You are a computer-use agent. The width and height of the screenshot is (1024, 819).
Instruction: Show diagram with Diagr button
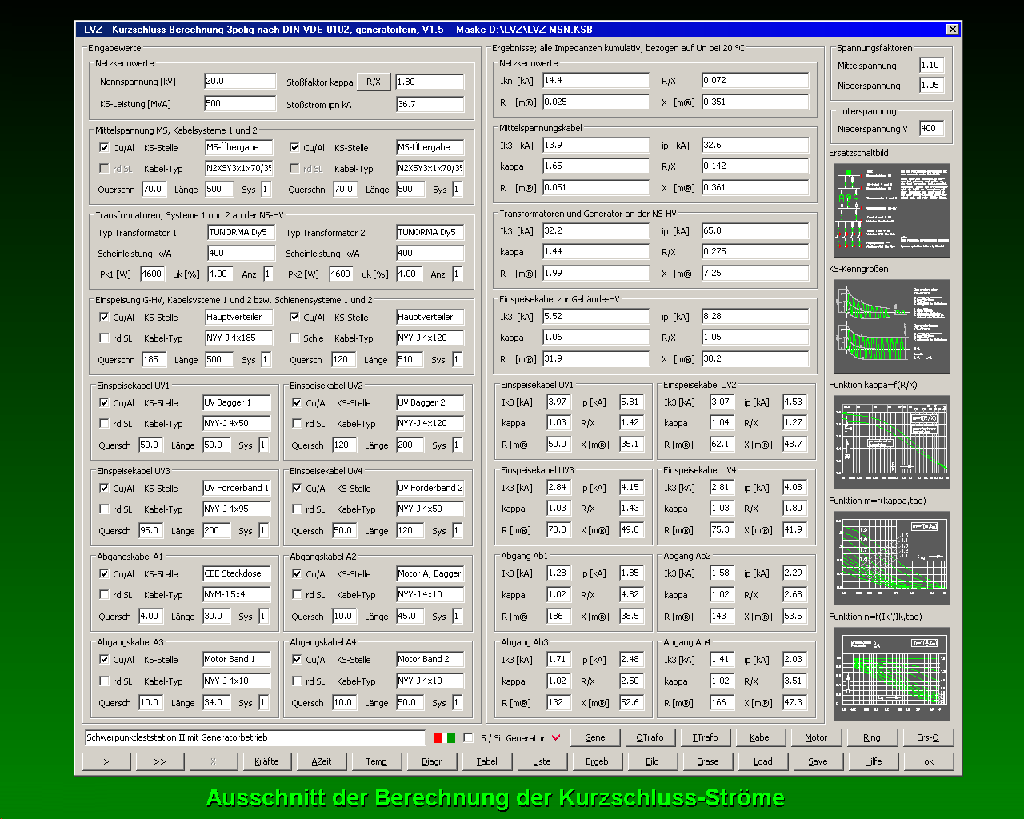pos(432,761)
